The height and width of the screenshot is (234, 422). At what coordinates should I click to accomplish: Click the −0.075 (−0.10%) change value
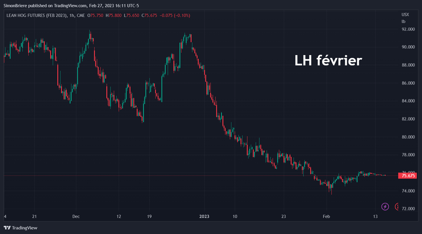coord(176,16)
